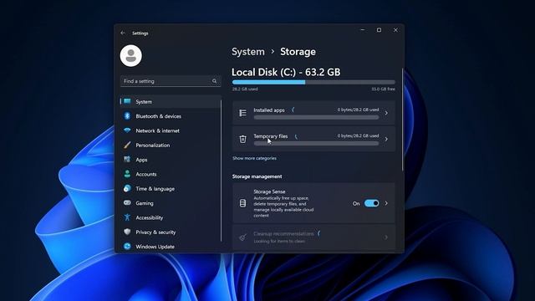The height and width of the screenshot is (301, 535).
Task: Click the Accessibility figure icon
Action: coord(127,217)
